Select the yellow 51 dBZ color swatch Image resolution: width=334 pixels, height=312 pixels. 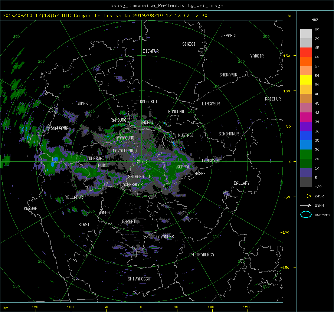click(306, 80)
